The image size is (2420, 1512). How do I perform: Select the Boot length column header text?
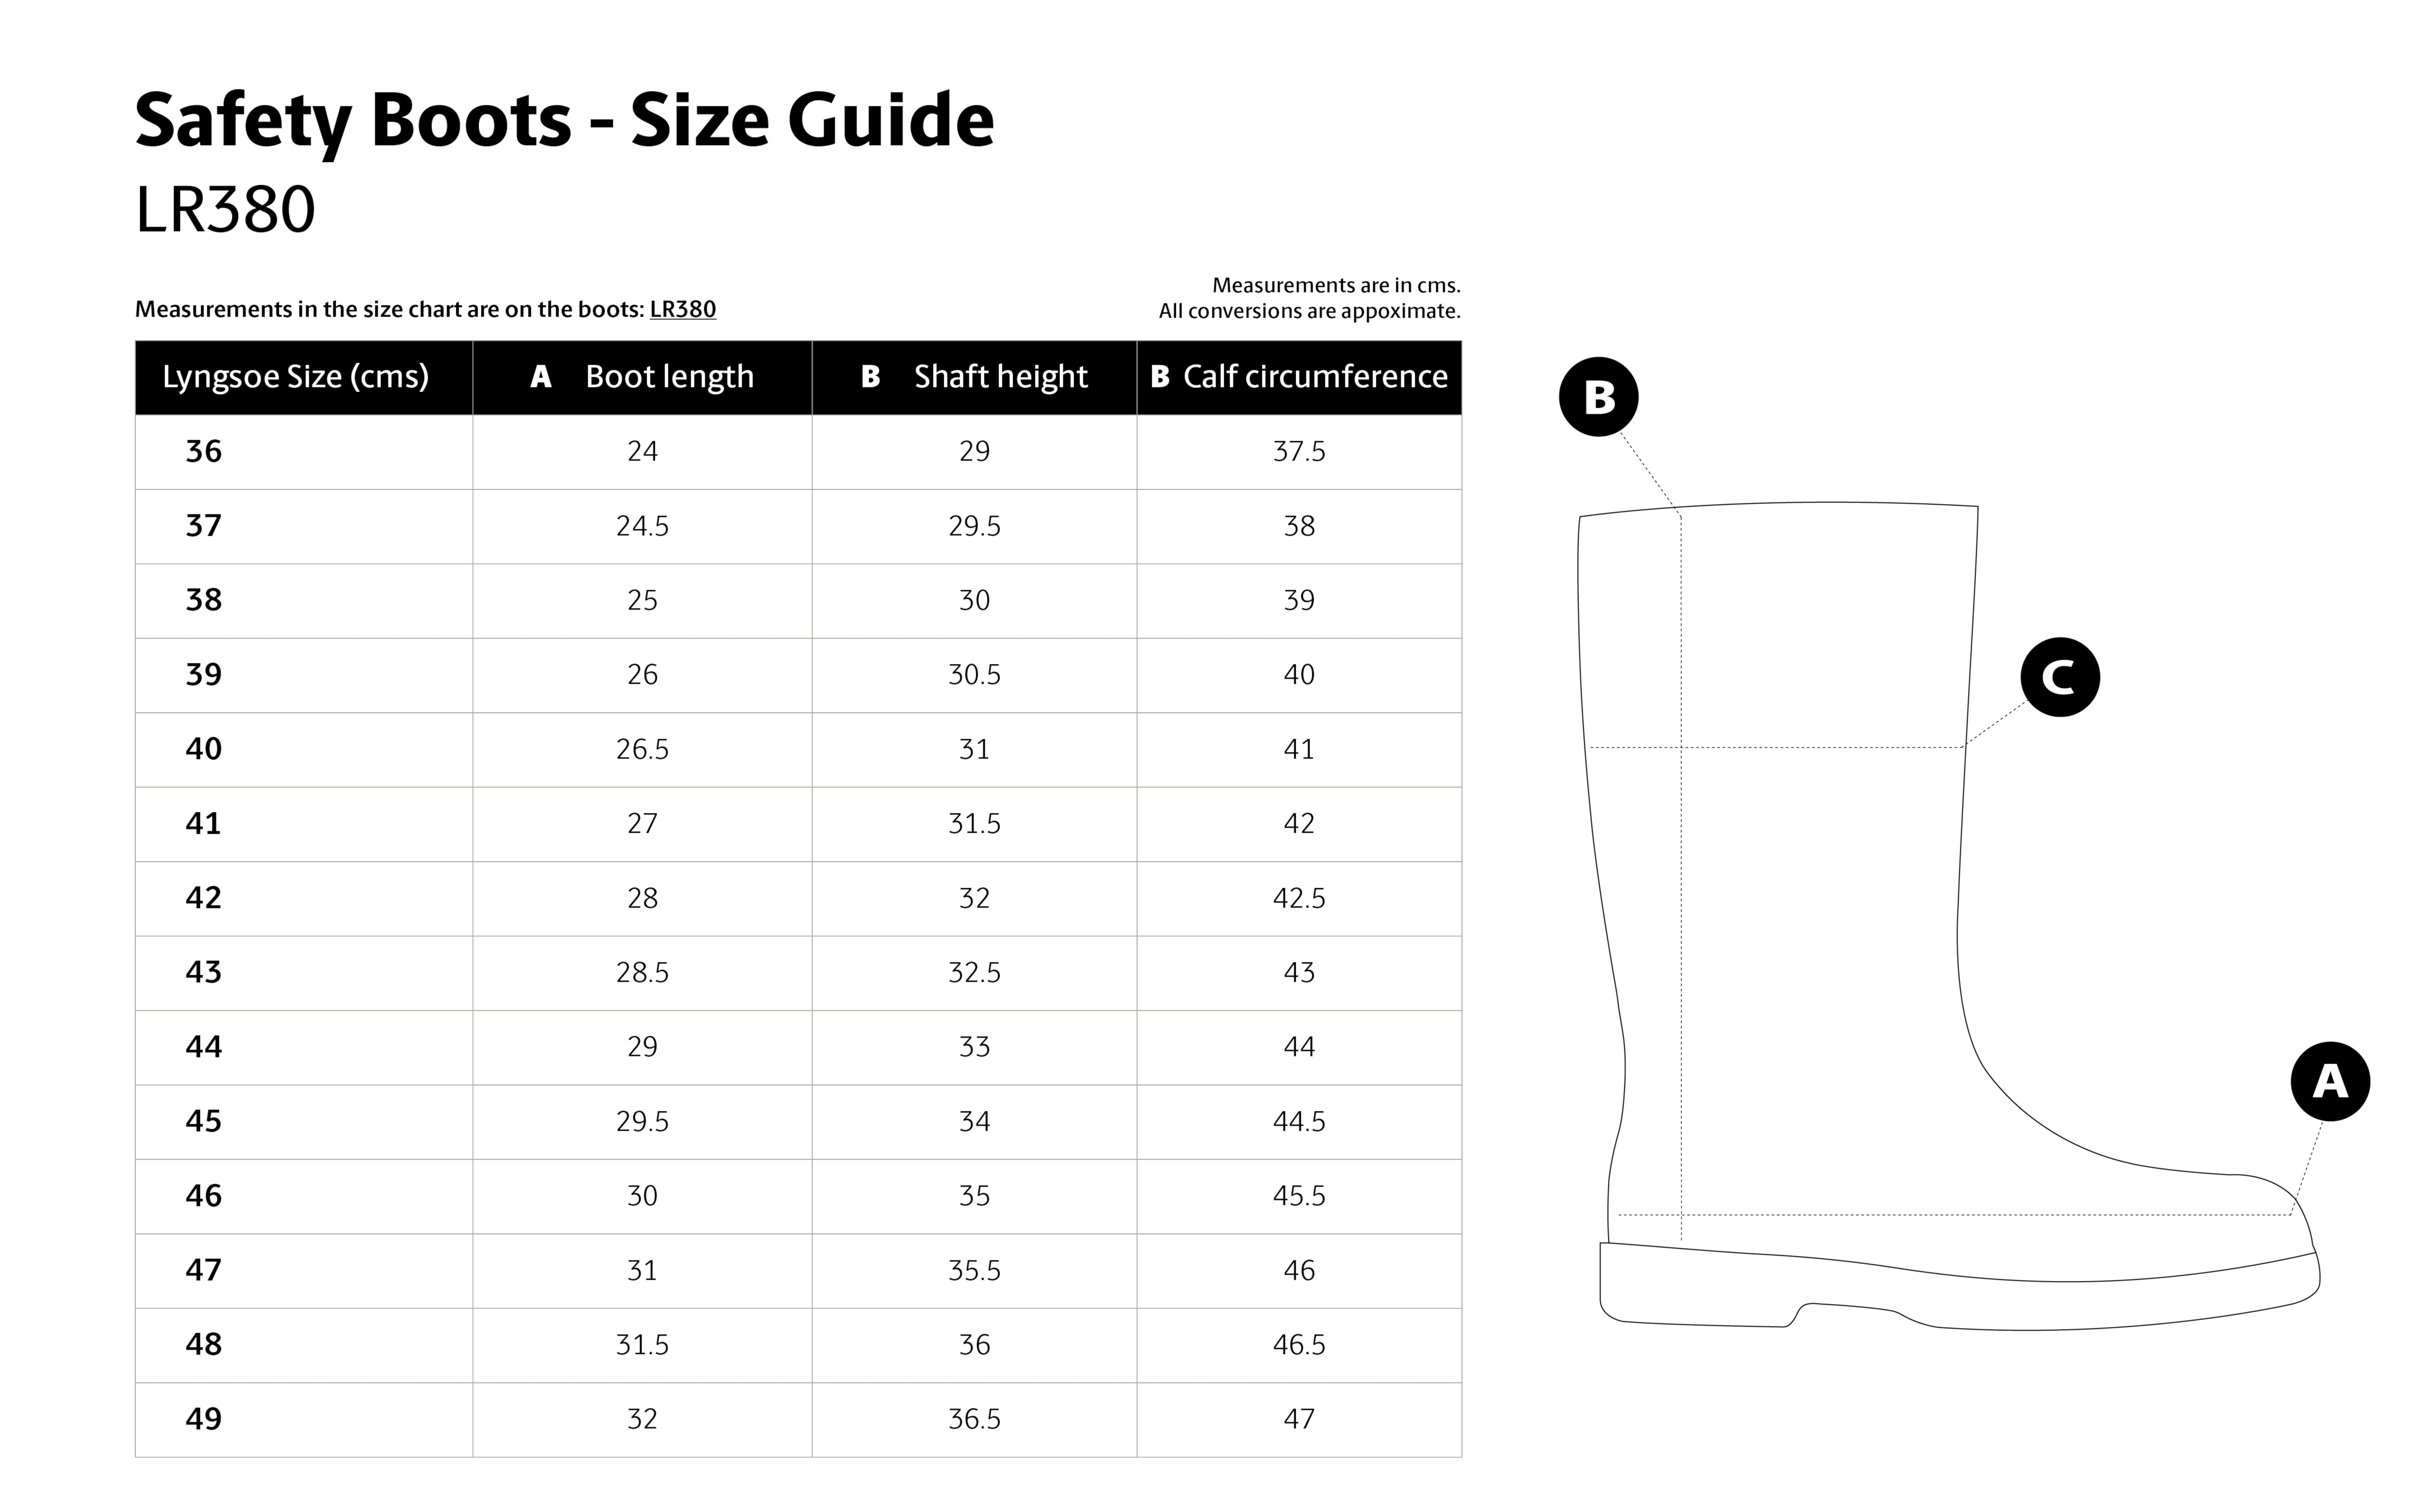pyautogui.click(x=669, y=377)
